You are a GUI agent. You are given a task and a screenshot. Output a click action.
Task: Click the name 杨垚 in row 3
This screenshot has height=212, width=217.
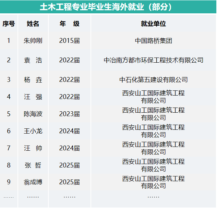tap(33, 80)
